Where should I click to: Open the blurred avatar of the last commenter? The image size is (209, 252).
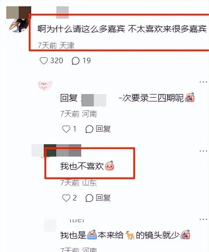click(x=50, y=225)
